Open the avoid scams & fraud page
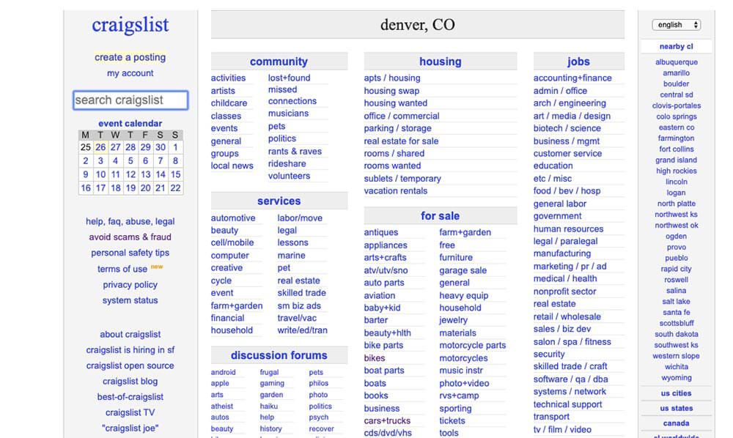Image resolution: width=733 pixels, height=438 pixels. tap(130, 237)
